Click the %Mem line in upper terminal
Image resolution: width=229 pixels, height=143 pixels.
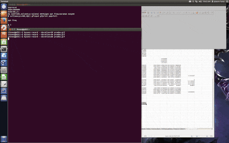coord(14,10)
